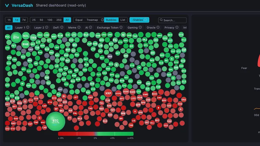
Task: Open the AI category info icon
Action: point(90,27)
